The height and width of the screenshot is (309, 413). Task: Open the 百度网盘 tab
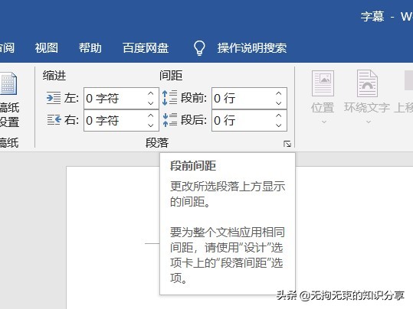[x=146, y=48]
